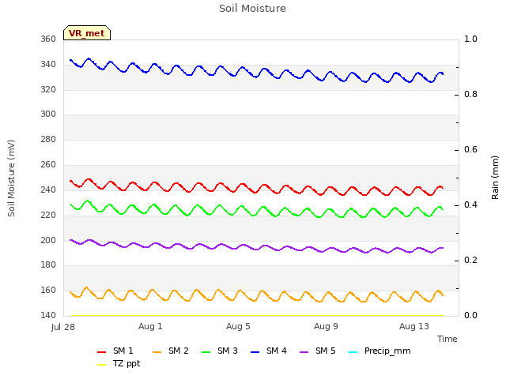Toggle the SM 1 legend entry
The height and width of the screenshot is (379, 506).
click(115, 351)
